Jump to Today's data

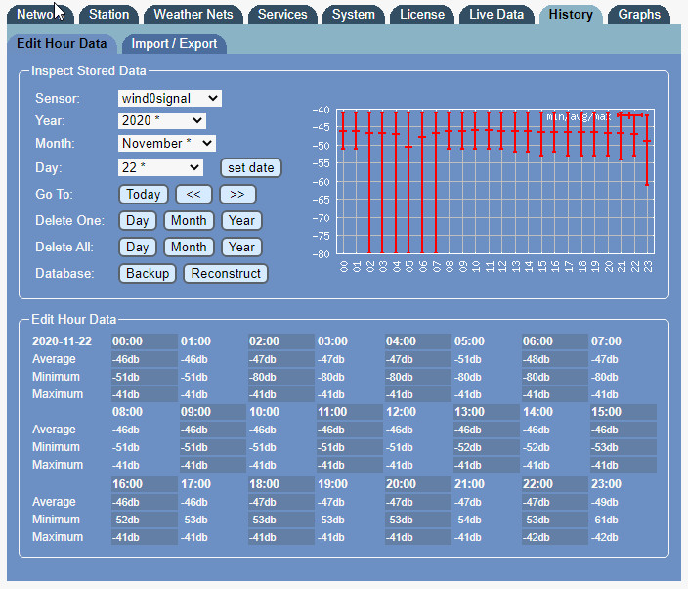tap(144, 194)
